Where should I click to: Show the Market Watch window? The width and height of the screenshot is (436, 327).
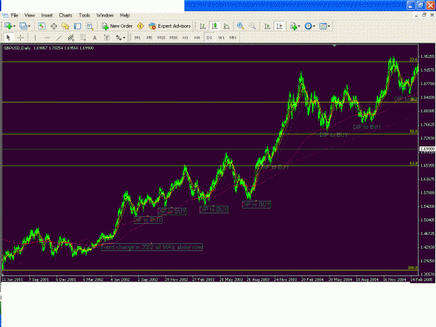tap(42, 26)
